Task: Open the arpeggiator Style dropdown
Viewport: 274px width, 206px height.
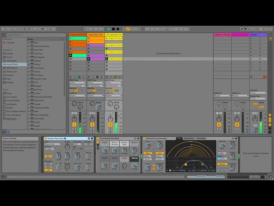Action: pos(53,144)
